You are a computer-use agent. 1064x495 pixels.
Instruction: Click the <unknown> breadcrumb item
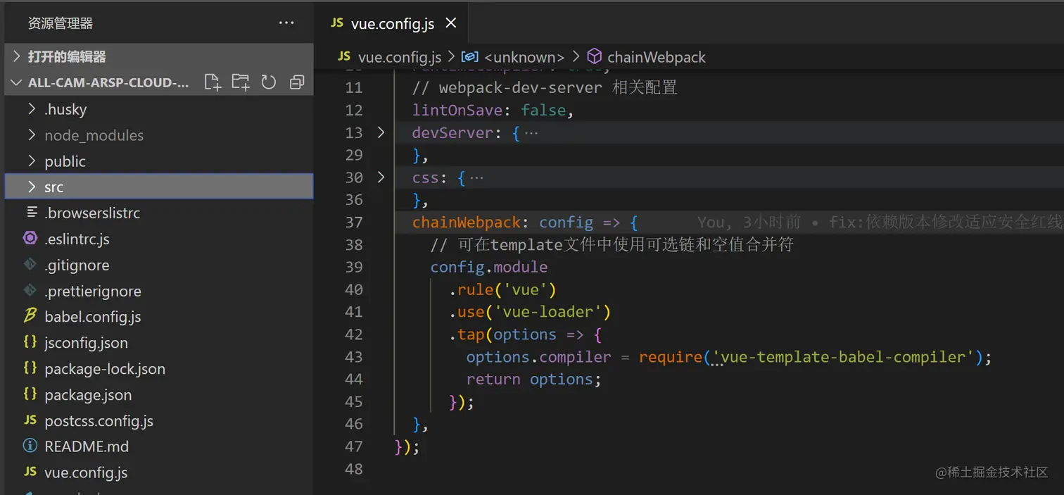coord(524,57)
